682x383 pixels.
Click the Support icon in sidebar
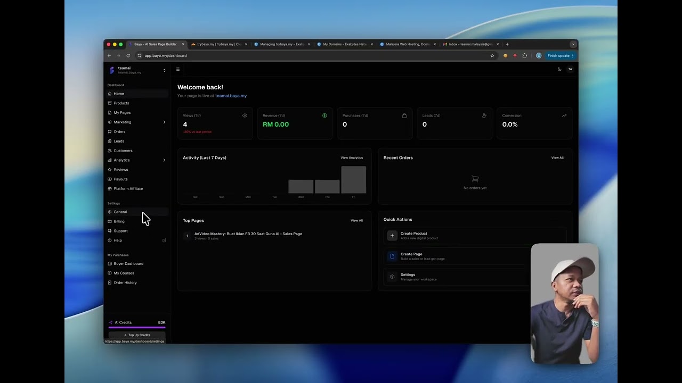110,231
